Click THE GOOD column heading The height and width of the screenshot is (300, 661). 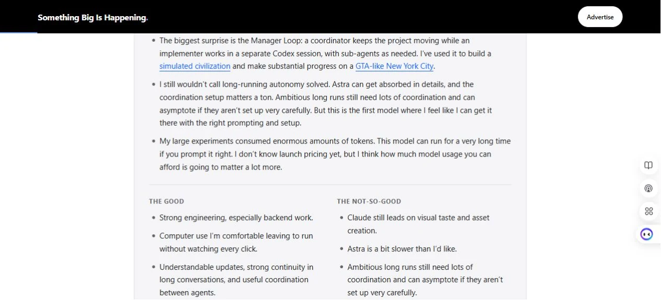pos(166,201)
